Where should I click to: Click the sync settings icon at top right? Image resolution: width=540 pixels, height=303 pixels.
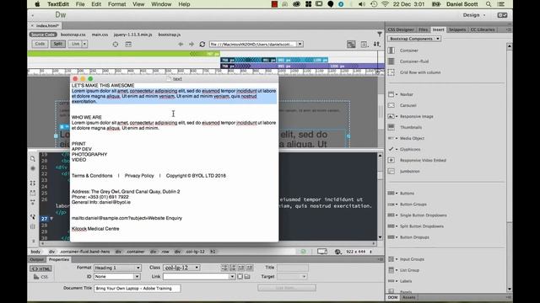click(502, 15)
